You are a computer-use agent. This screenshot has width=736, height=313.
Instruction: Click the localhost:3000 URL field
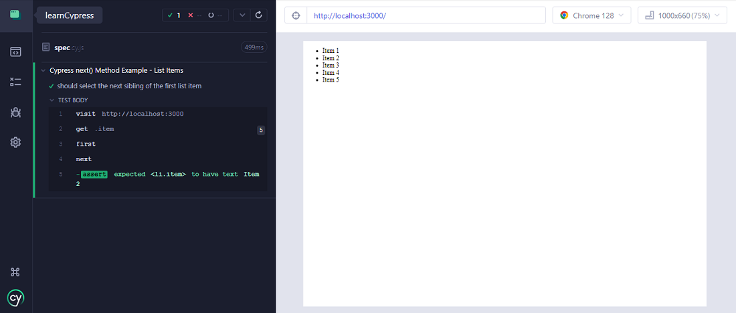(426, 15)
